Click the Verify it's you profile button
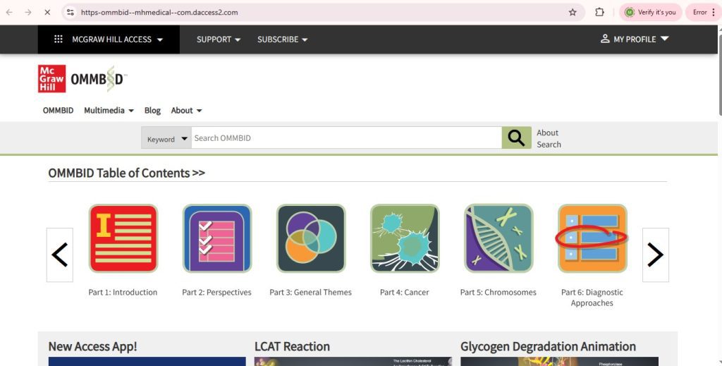722x366 pixels. tap(651, 13)
